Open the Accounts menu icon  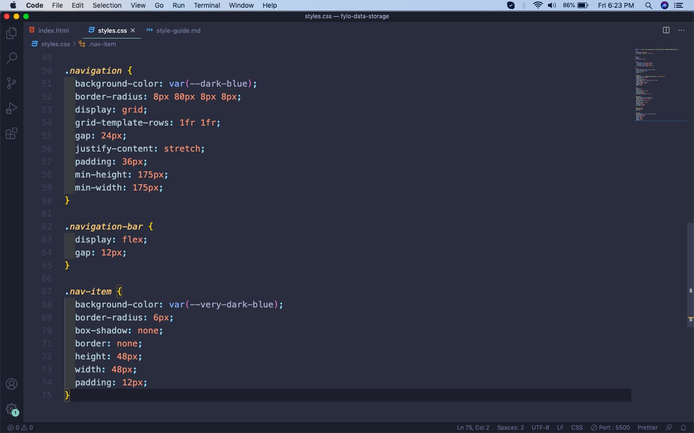tap(12, 384)
